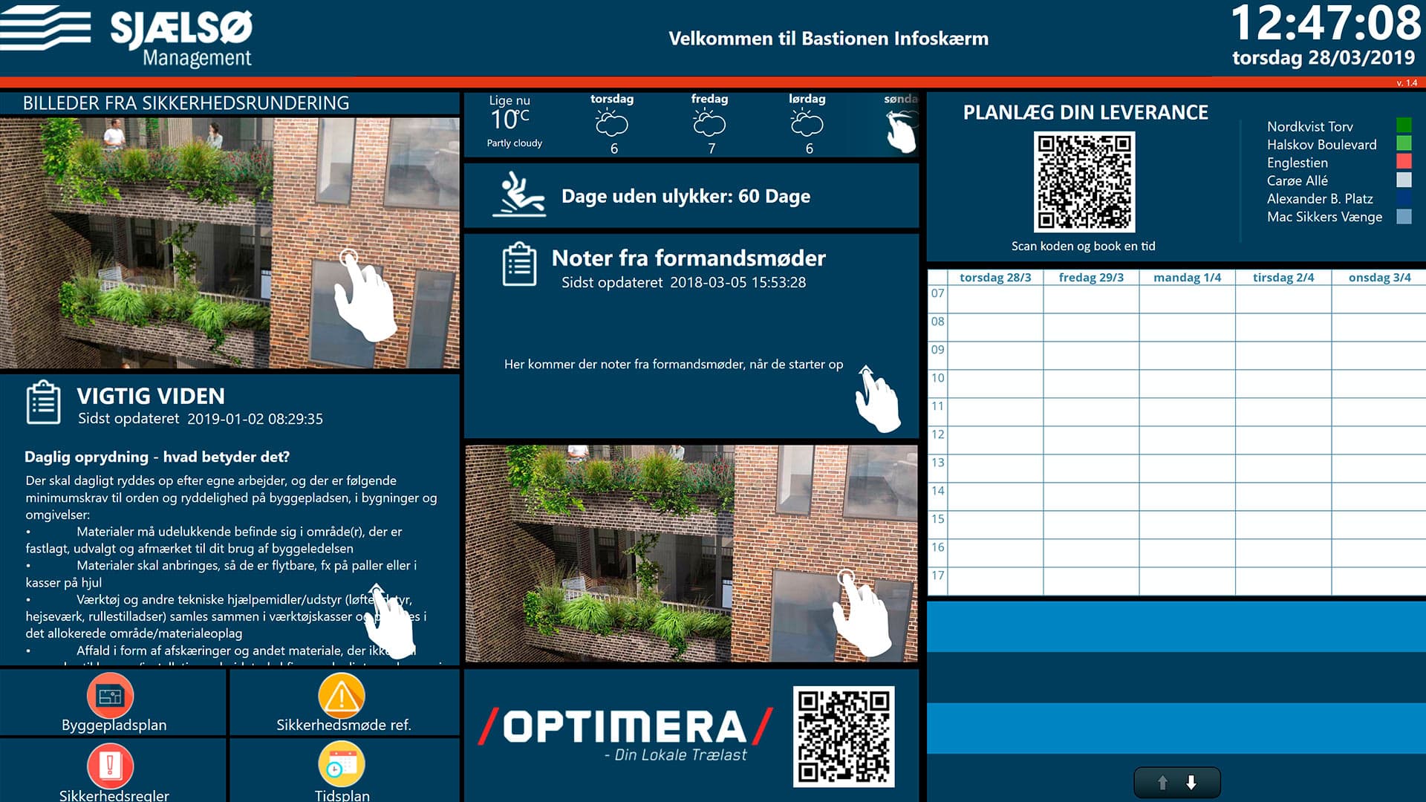Click the Sidst opdateret 2019-01-02 08:29:35 text
The width and height of the screenshot is (1426, 802).
point(201,419)
